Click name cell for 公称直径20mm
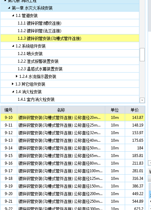The width and height of the screenshot is (151, 210). click(61, 118)
